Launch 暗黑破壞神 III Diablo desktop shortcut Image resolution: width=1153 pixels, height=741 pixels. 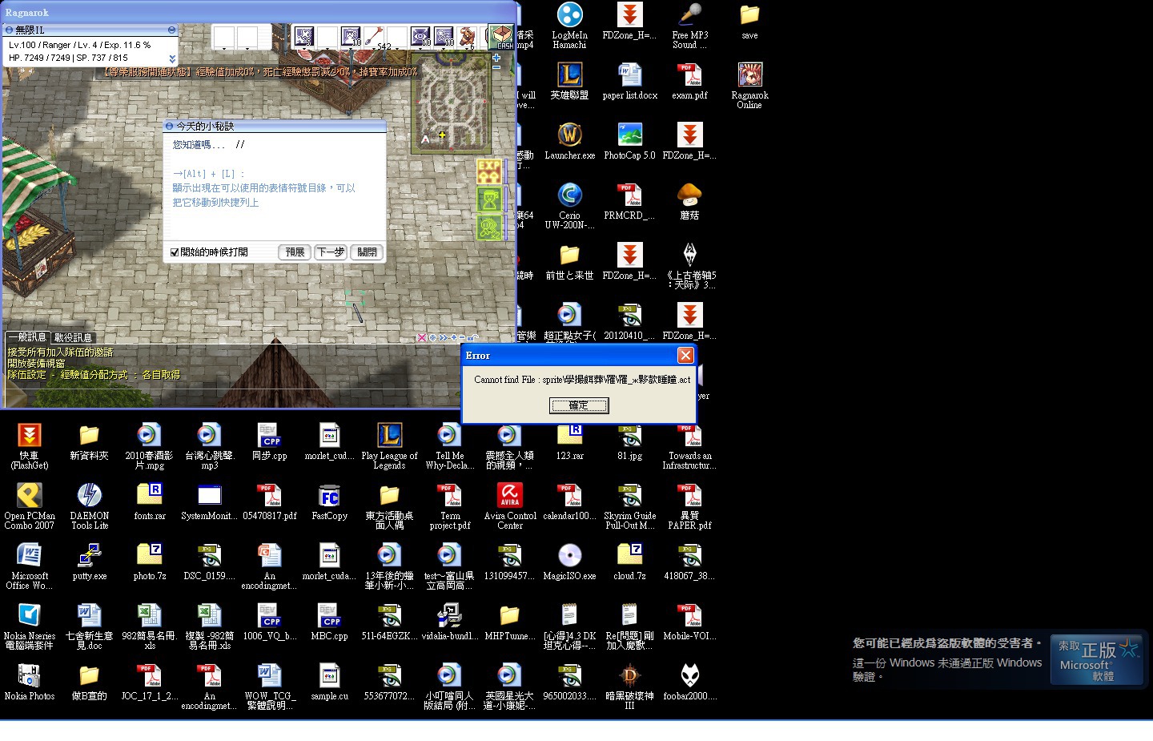629,687
